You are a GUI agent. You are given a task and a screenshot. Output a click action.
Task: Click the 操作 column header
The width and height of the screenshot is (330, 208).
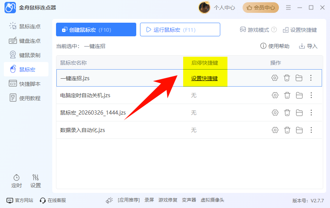click(276, 63)
